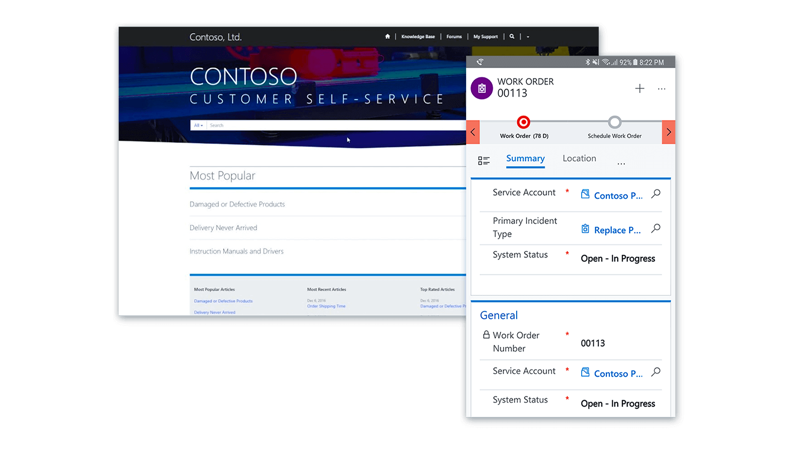The image size is (801, 450).
Task: Click the CONTOSO banner title
Action: tap(243, 76)
